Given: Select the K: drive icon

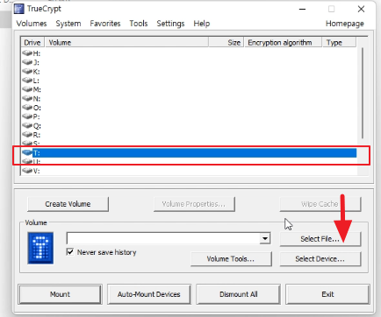Looking at the screenshot, I should pyautogui.click(x=27, y=71).
